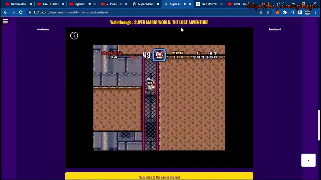The height and width of the screenshot is (180, 321).
Task: Click the score 289300 in game HUD
Action: (x=205, y=57)
